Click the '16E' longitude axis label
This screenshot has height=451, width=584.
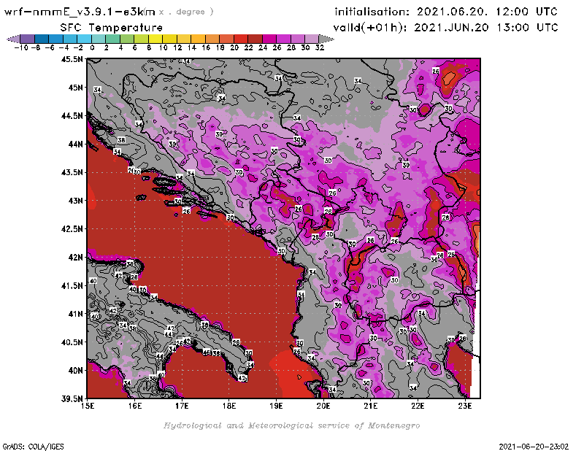(x=135, y=406)
